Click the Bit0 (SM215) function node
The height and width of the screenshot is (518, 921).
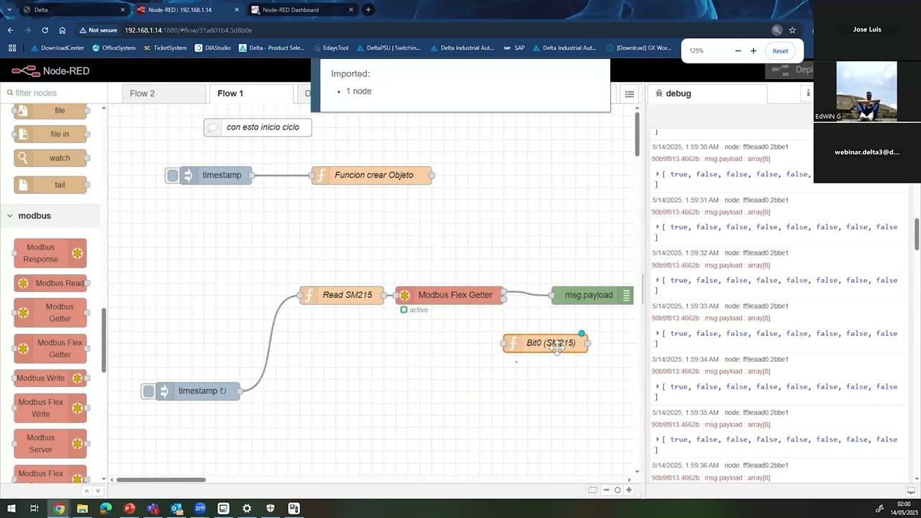click(545, 343)
